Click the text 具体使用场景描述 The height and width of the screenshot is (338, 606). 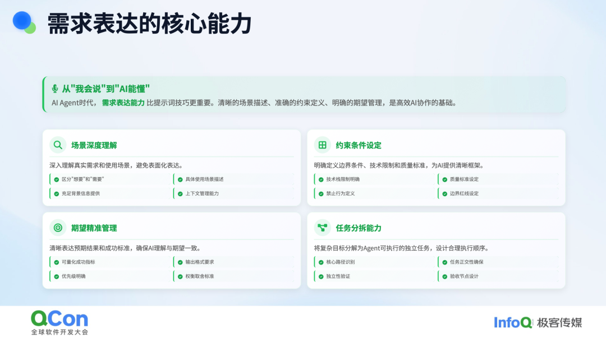(x=204, y=179)
